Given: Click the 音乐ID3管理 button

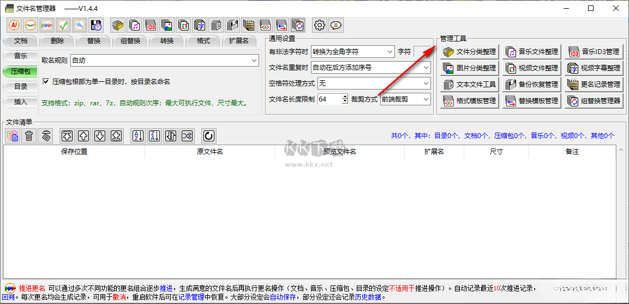Looking at the screenshot, I should coord(594,52).
